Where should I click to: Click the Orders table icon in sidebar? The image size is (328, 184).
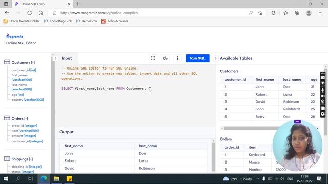(7, 118)
